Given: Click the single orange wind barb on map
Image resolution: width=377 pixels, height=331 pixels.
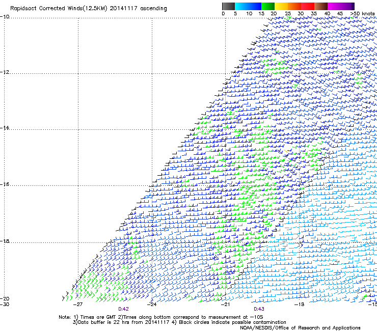Looking at the screenshot, I should click(x=286, y=151).
